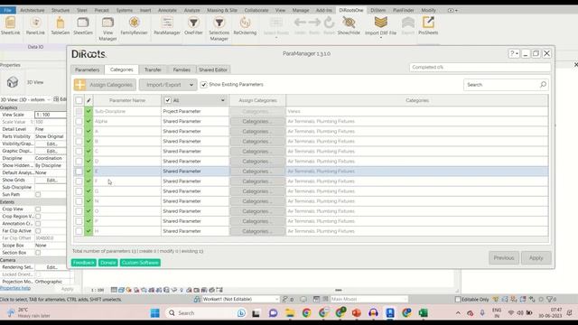Click the filter icon in Revit status bar
The height and width of the screenshot is (325, 578).
click(550, 299)
